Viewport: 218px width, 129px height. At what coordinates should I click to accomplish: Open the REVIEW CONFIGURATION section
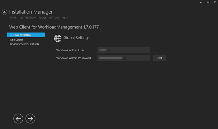pyautogui.click(x=24, y=44)
